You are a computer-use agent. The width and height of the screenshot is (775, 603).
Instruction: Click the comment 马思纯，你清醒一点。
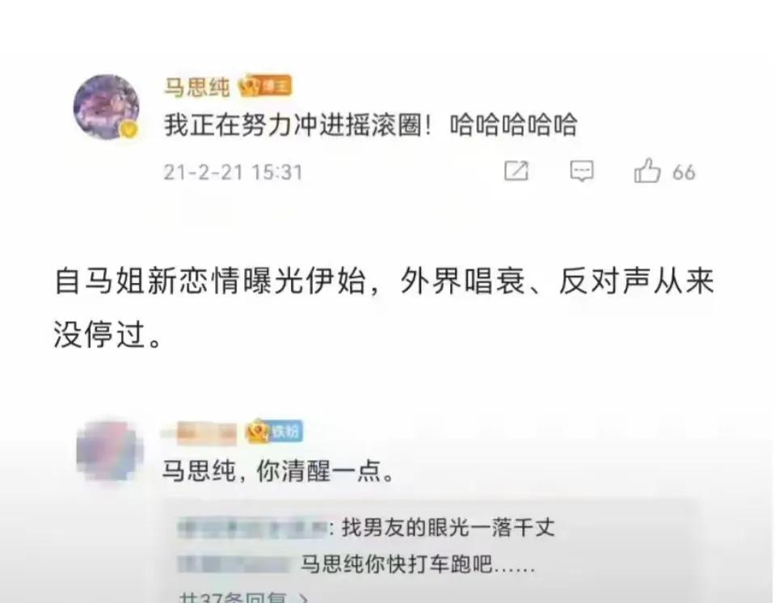(x=278, y=470)
